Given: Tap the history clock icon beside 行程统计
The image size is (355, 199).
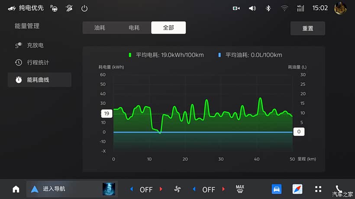Looking at the screenshot, I should (x=19, y=63).
